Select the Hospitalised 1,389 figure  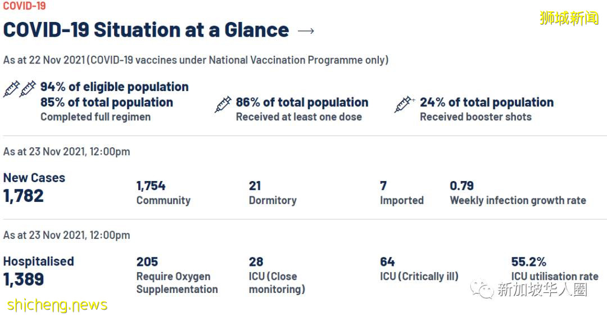point(24,279)
